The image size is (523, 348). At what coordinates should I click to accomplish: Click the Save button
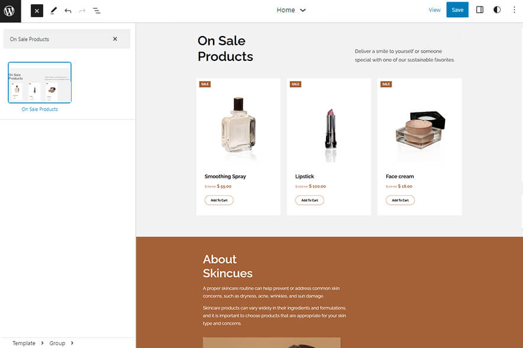[457, 9]
